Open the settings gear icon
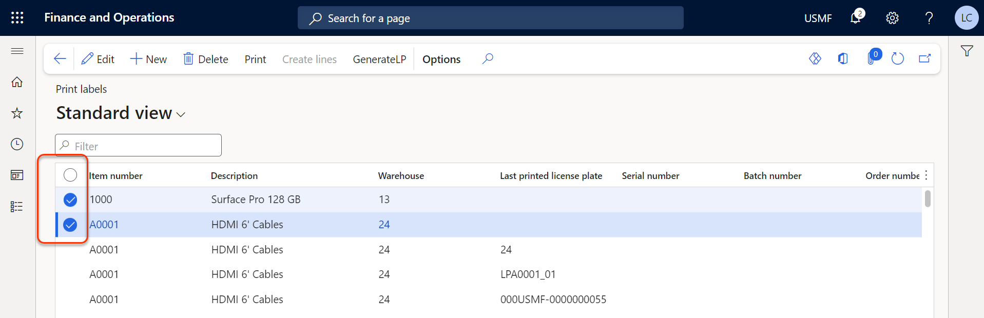The image size is (984, 318). pyautogui.click(x=892, y=18)
